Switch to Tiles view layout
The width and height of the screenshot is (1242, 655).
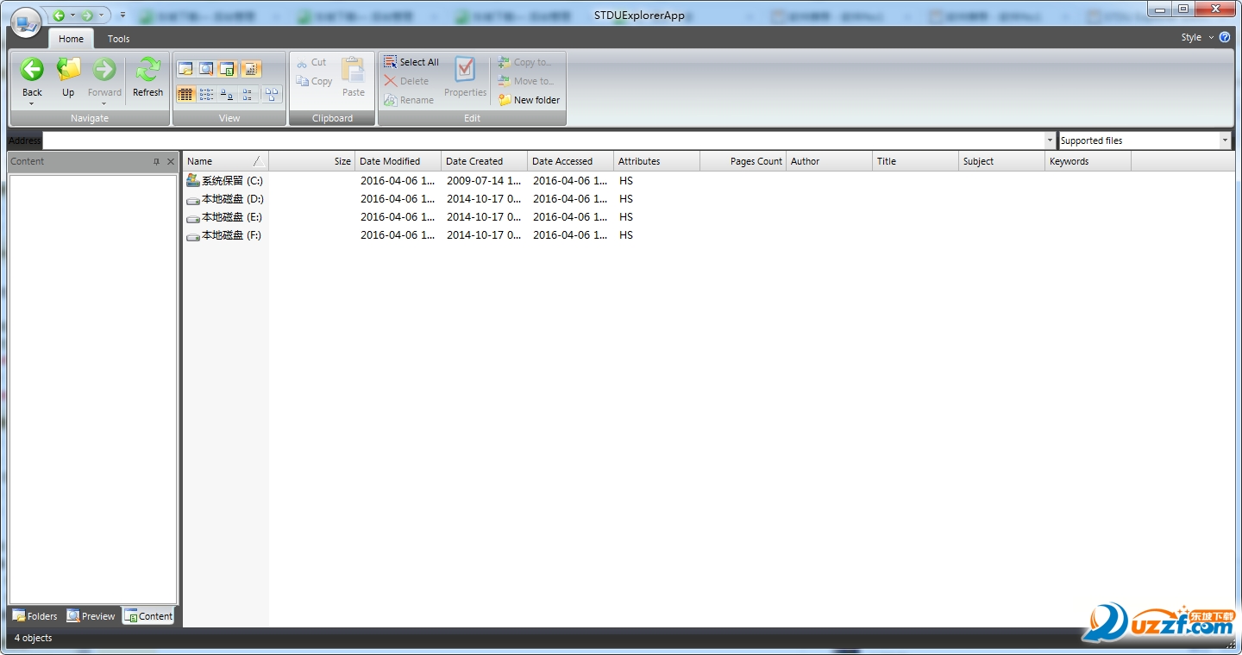click(x=249, y=94)
